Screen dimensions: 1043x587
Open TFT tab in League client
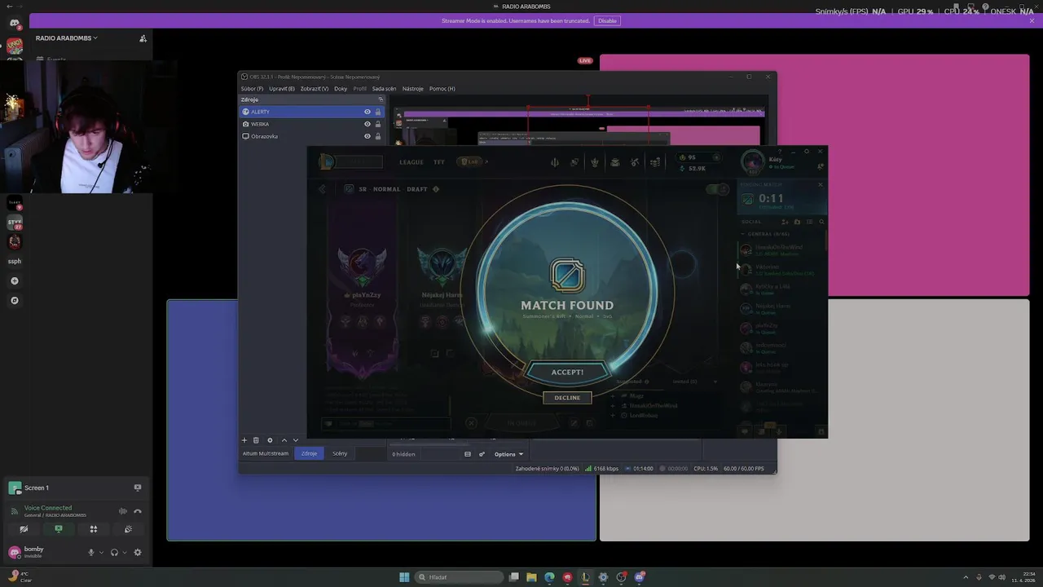439,162
